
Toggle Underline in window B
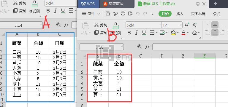coord(144,33)
